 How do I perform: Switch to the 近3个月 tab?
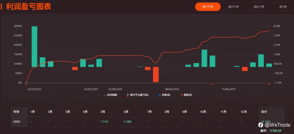point(233,7)
